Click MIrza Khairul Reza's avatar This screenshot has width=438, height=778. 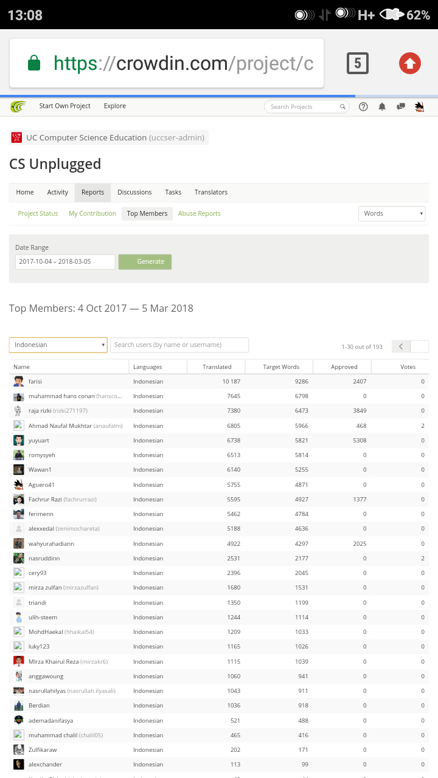pyautogui.click(x=19, y=661)
